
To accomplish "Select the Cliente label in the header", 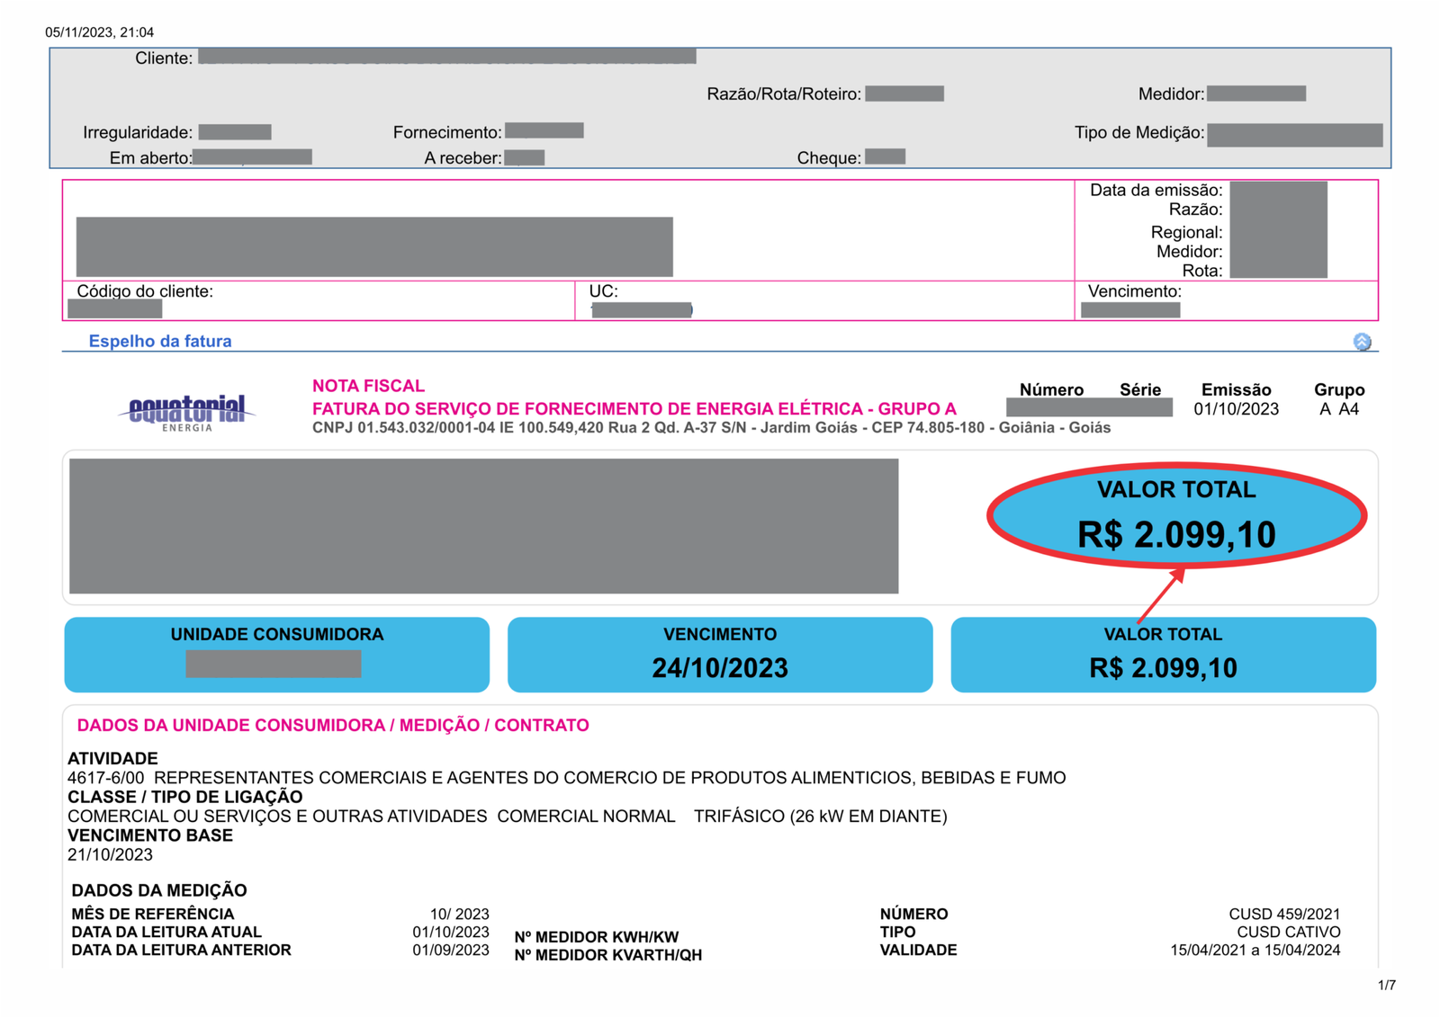I will click(x=164, y=58).
